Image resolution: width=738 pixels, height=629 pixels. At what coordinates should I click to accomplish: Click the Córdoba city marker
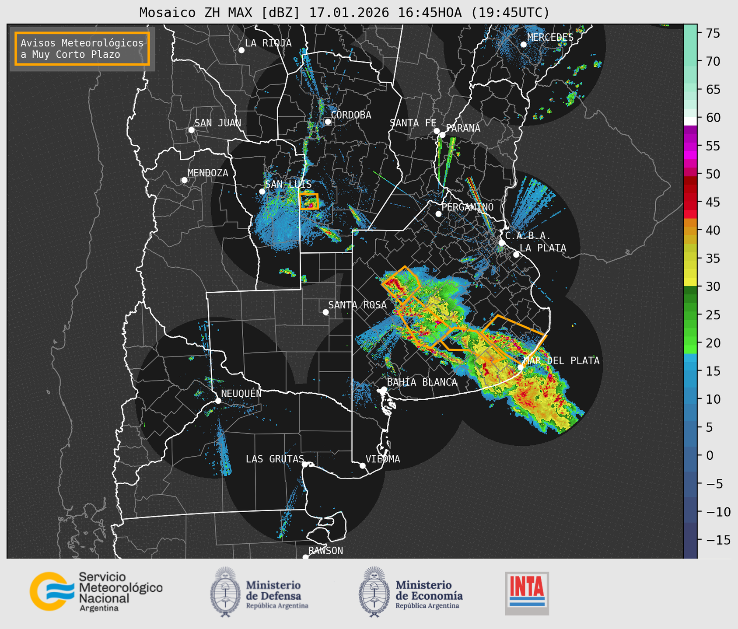328,122
